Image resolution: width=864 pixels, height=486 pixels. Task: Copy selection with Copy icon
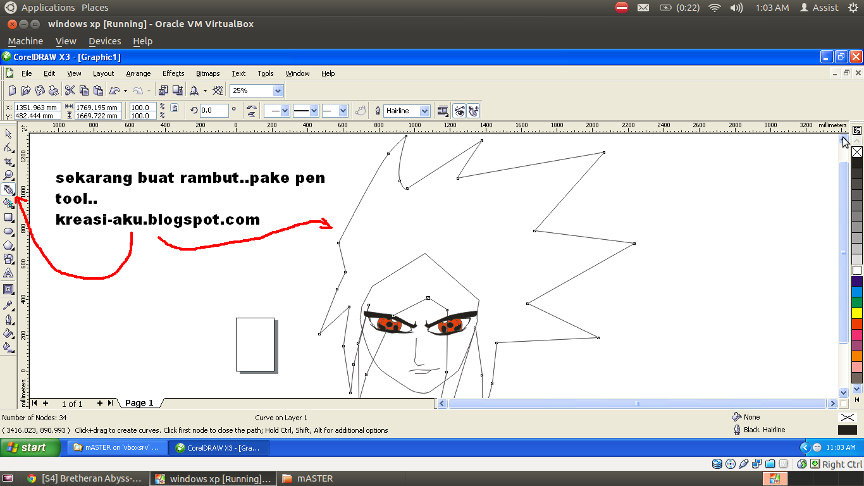point(84,90)
